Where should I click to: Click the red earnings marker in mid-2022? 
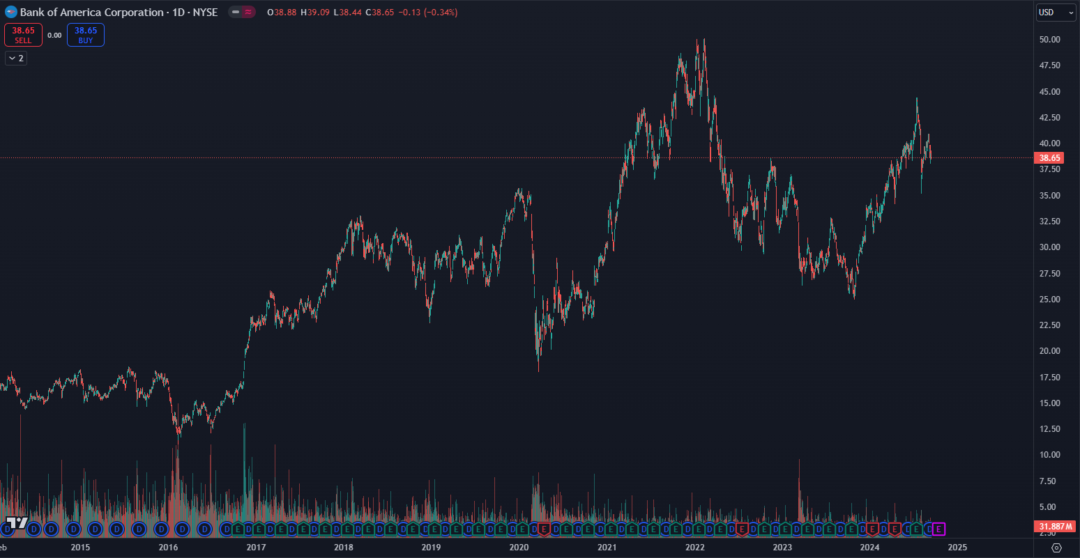pyautogui.click(x=742, y=529)
